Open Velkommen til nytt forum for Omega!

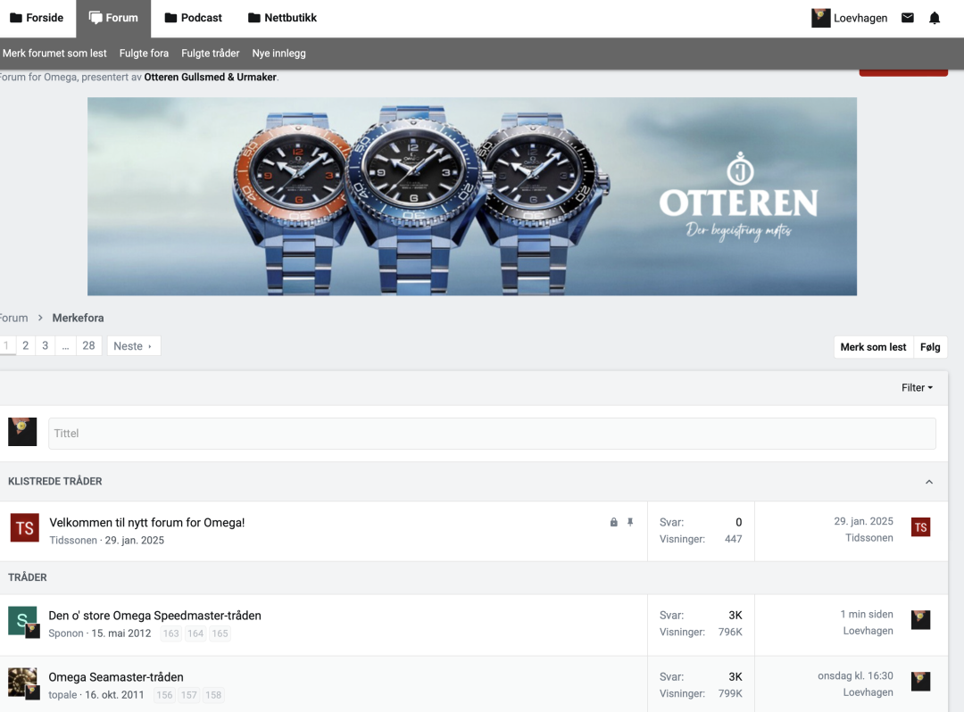click(147, 522)
